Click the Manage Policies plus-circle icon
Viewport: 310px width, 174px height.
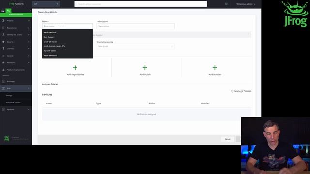232,91
